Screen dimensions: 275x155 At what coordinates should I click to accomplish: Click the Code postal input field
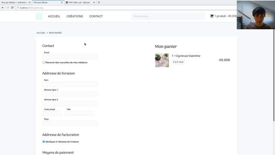tap(52, 113)
